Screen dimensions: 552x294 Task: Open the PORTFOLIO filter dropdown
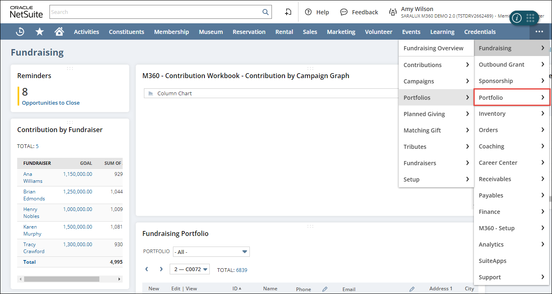(211, 252)
